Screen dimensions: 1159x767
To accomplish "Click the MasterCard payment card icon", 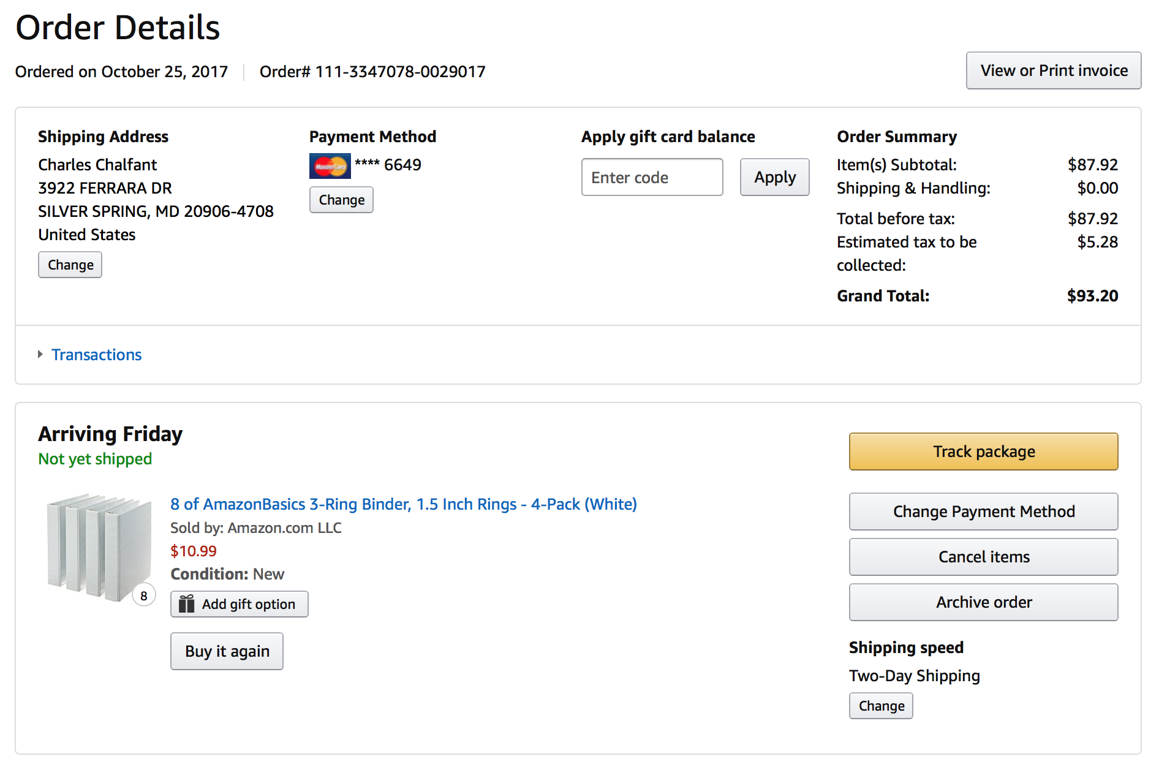I will tap(330, 166).
